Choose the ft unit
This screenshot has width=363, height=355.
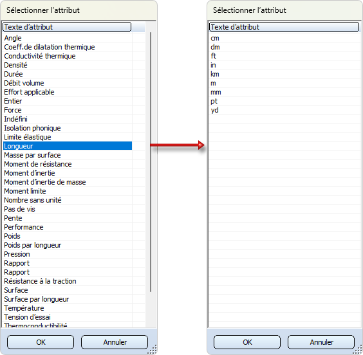[x=284, y=56]
